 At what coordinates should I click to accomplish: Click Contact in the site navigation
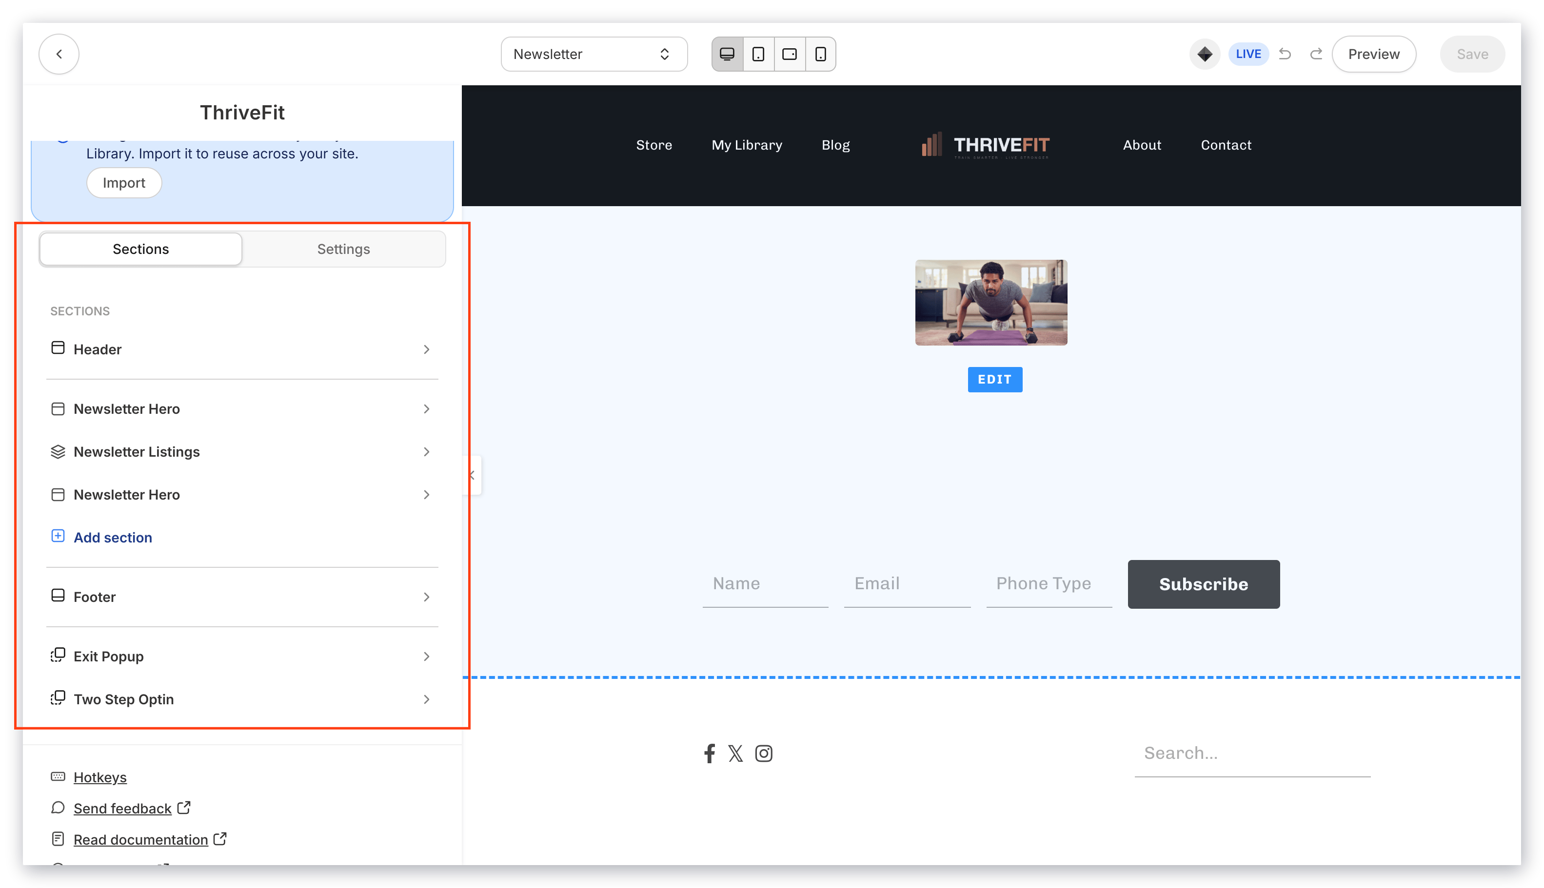pyautogui.click(x=1226, y=145)
